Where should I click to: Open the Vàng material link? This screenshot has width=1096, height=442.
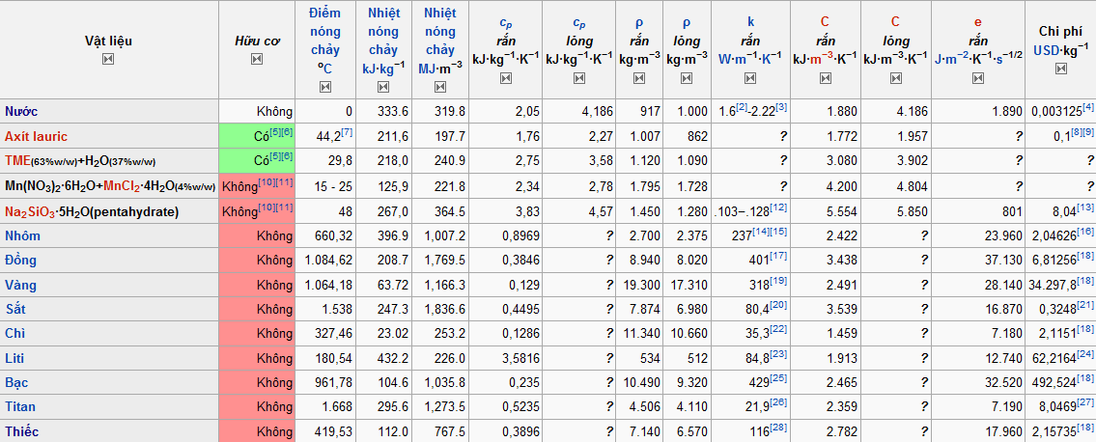pyautogui.click(x=21, y=285)
